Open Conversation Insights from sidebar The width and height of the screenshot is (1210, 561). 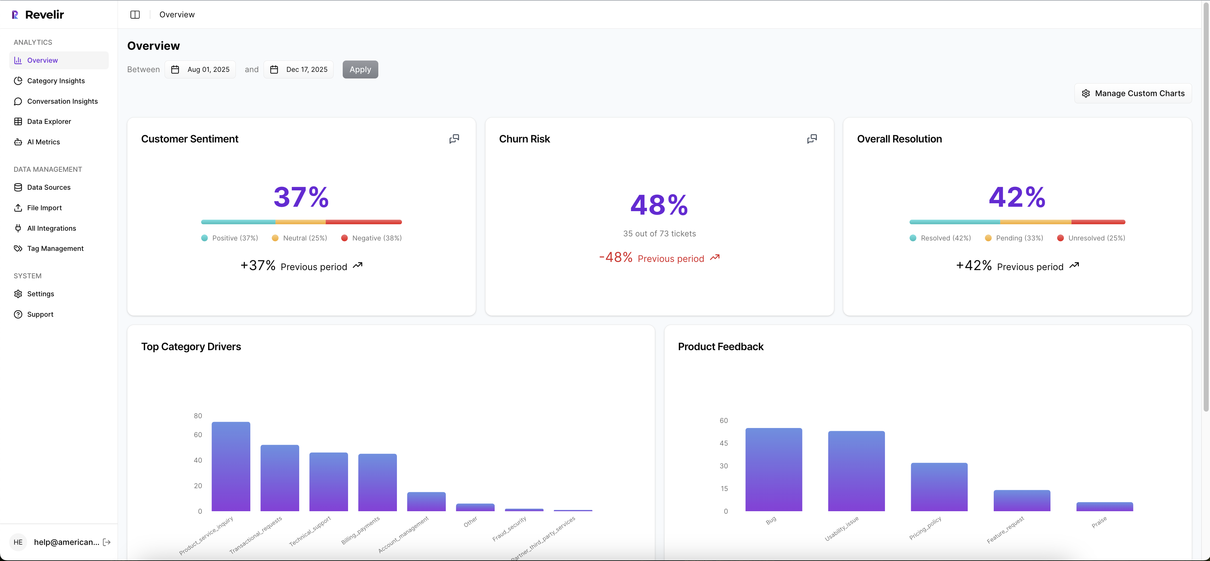62,101
